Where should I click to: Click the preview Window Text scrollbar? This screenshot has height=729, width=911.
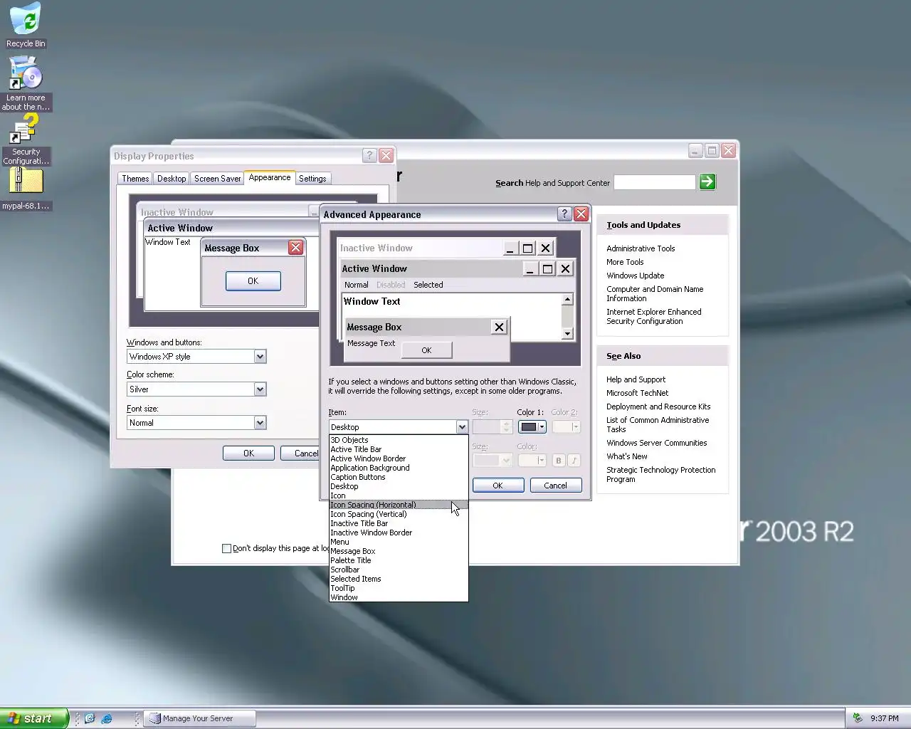[567, 317]
